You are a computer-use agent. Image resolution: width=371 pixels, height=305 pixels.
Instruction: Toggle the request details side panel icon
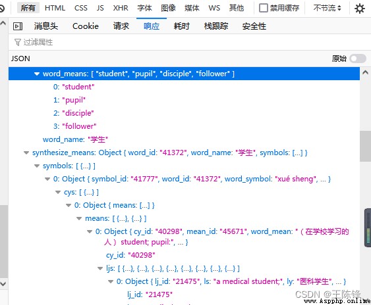[x=18, y=26]
